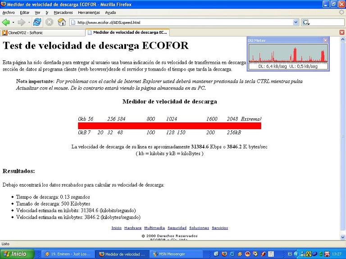346x259 pixels.
Task: Click the Listo status bar text
Action: [5, 244]
